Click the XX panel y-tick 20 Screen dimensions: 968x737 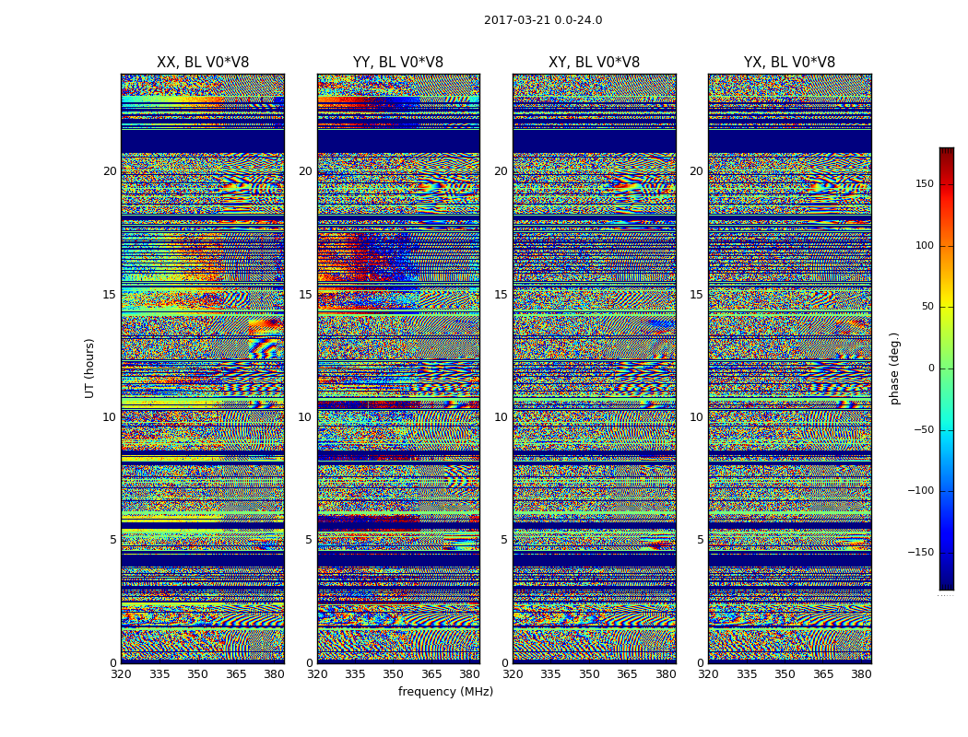(x=110, y=170)
